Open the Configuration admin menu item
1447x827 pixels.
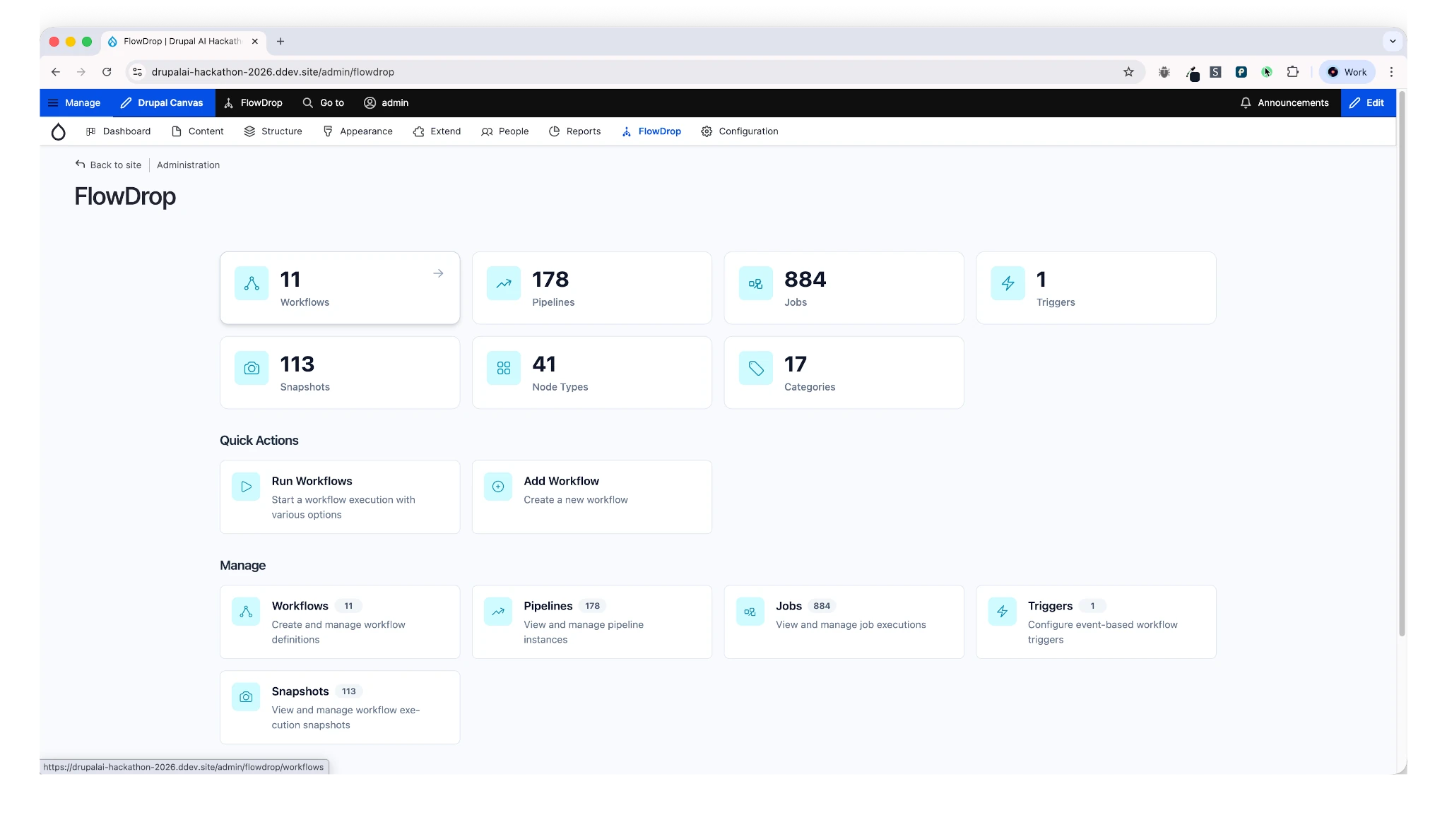[739, 131]
